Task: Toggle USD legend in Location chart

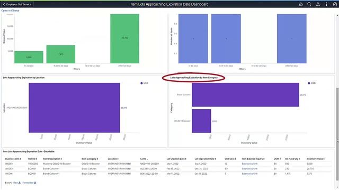Action: 144,83
